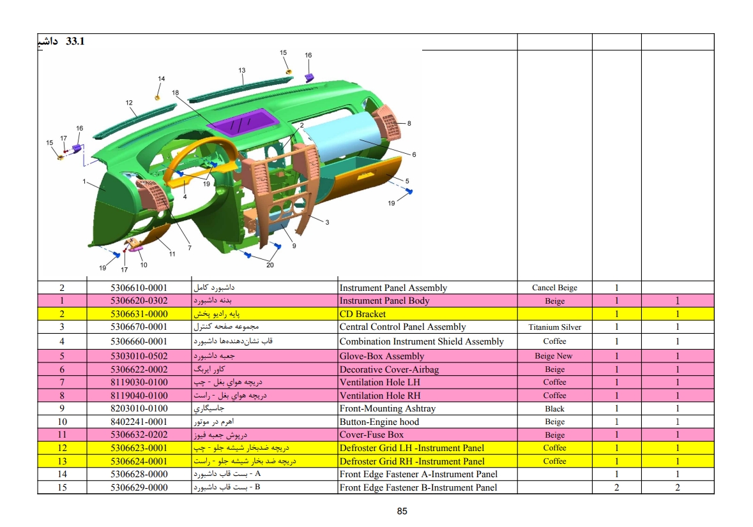Select 'Ventilation Hole RH' description
753x527 pixels.
point(380,396)
